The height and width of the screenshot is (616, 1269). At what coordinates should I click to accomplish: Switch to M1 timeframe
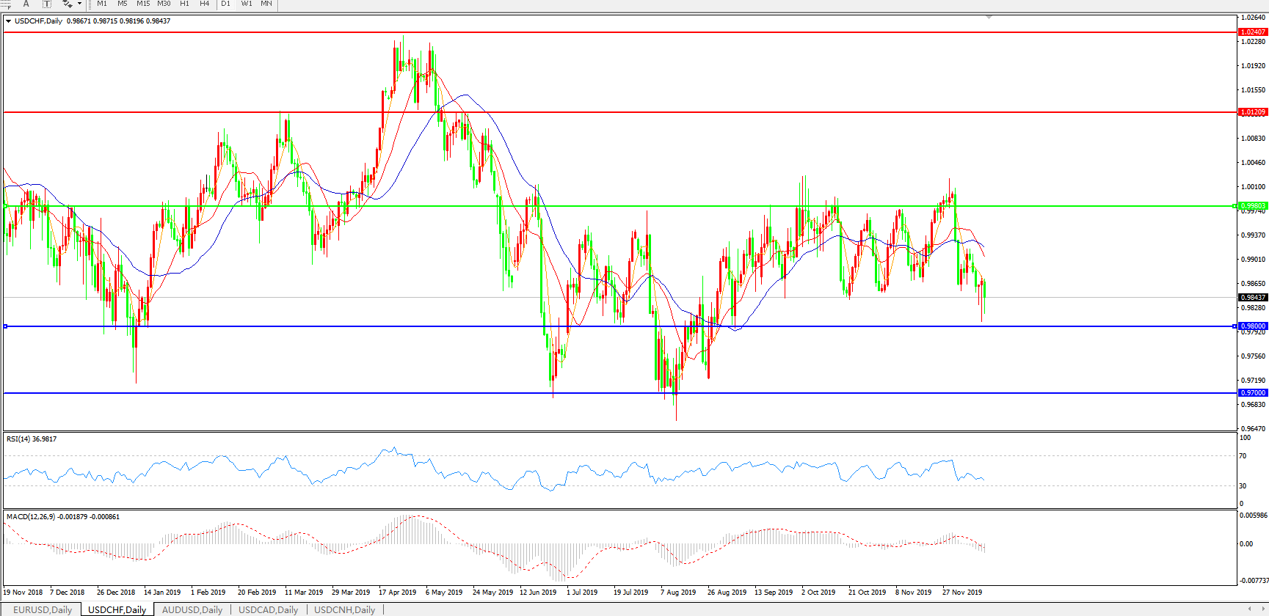tap(102, 4)
